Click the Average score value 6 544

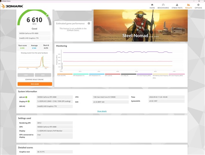point(34,48)
